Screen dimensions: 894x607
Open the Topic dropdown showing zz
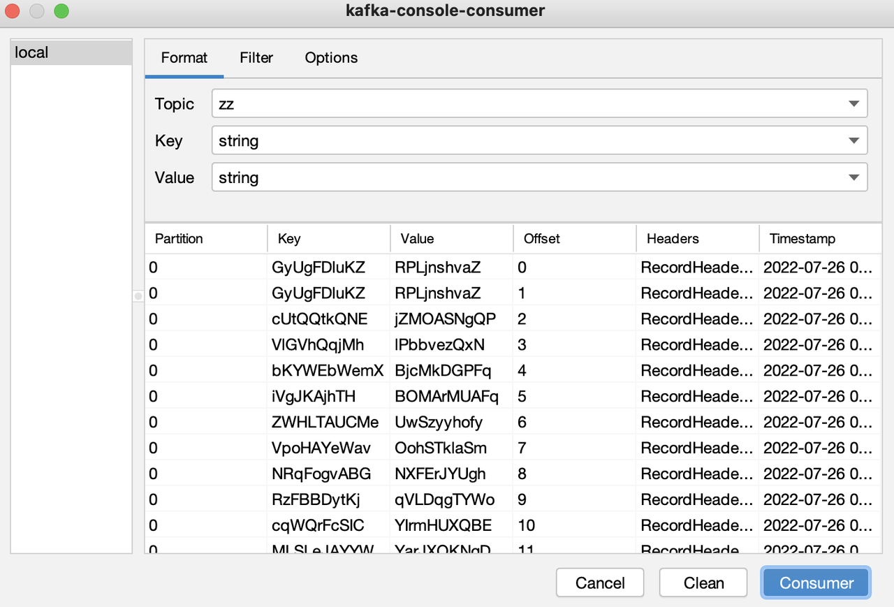853,103
